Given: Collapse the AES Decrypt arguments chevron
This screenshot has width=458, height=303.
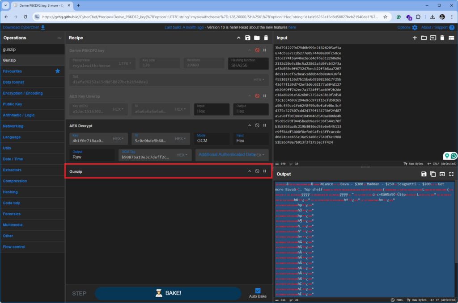Looking at the screenshot, I should coord(250,125).
